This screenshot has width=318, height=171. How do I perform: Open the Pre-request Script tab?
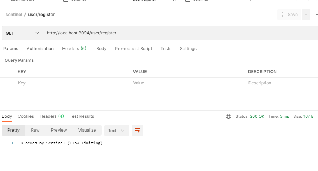click(x=133, y=49)
